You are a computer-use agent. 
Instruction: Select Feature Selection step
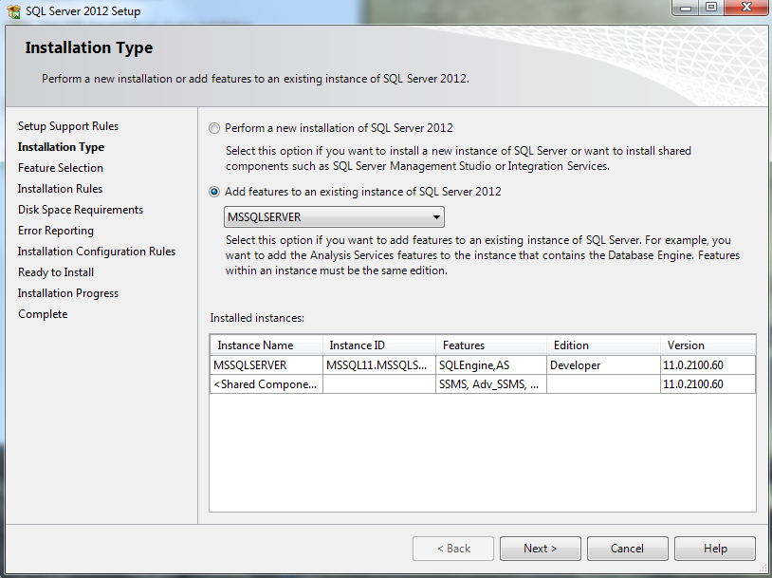[x=61, y=168]
